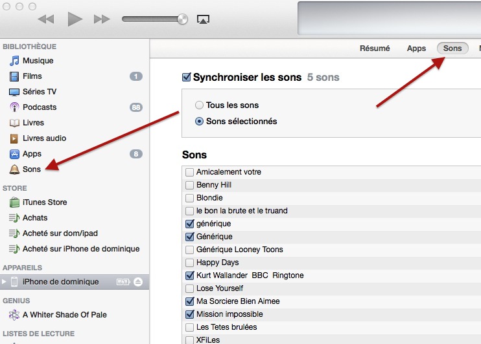Screen dimensions: 481x344
Task: Select the Tous les sons radio button
Action: [x=199, y=105]
